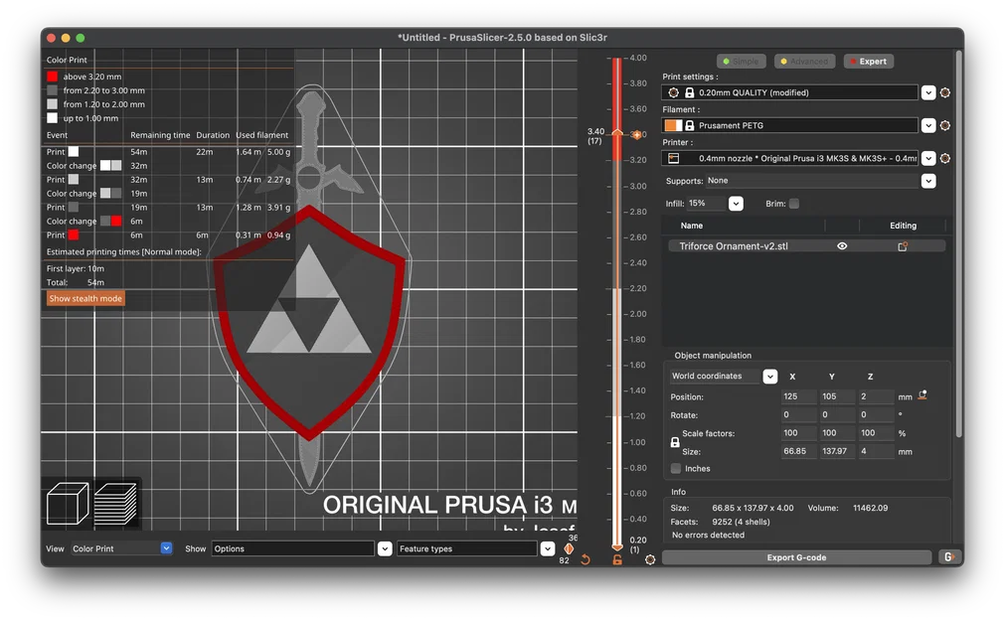Expand the Show Options dropdown
1005x621 pixels.
coord(385,548)
